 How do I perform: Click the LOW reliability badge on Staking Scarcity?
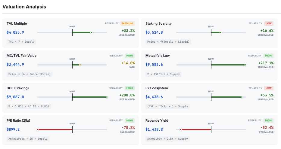[x=269, y=23]
